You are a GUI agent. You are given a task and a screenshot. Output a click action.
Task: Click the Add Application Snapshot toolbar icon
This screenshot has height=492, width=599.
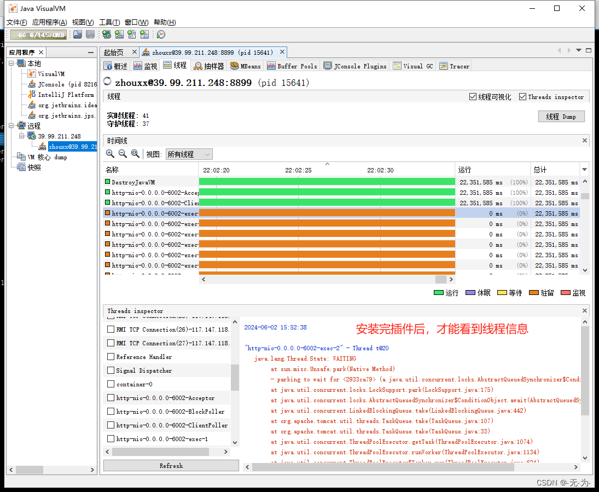(x=144, y=35)
